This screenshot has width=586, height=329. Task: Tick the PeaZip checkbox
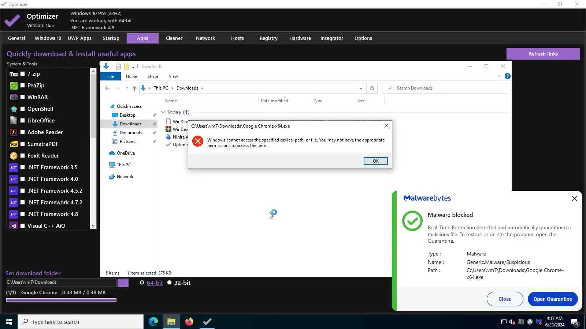point(23,86)
